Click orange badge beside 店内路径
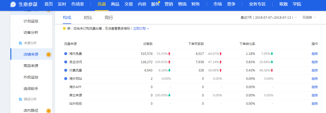This screenshot has height=113, width=326. pos(48,111)
